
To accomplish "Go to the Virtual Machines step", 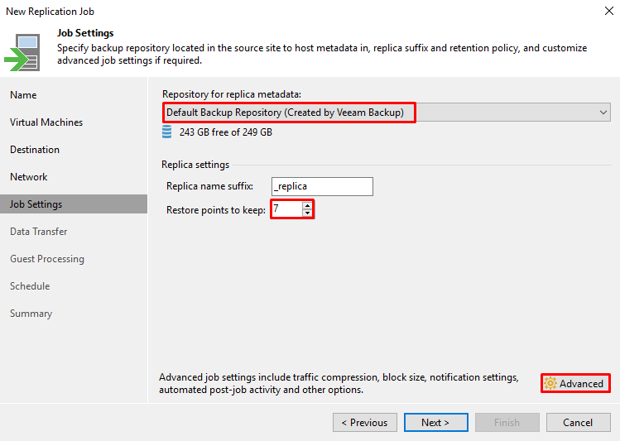I will click(46, 122).
